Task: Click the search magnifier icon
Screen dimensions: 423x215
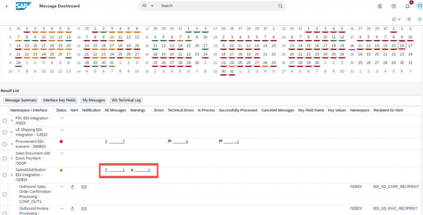Action: pyautogui.click(x=280, y=6)
